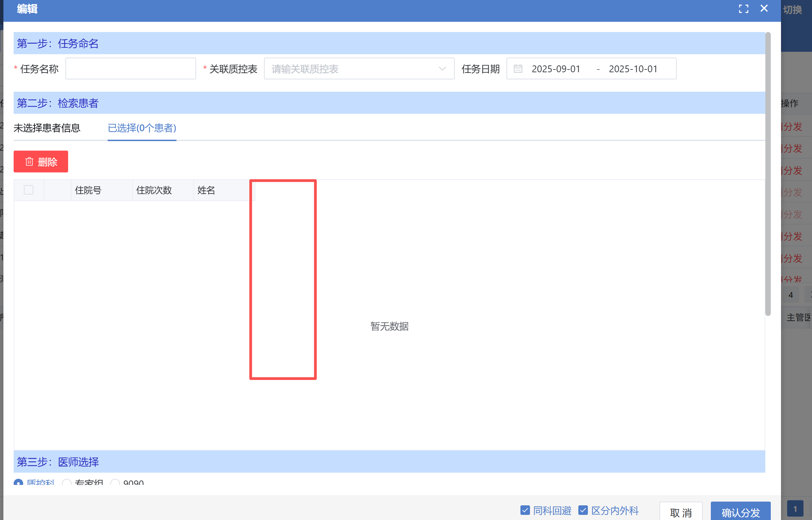Switch to 未选择患者信息 tab
Viewport: 812px width, 520px height.
(47, 128)
